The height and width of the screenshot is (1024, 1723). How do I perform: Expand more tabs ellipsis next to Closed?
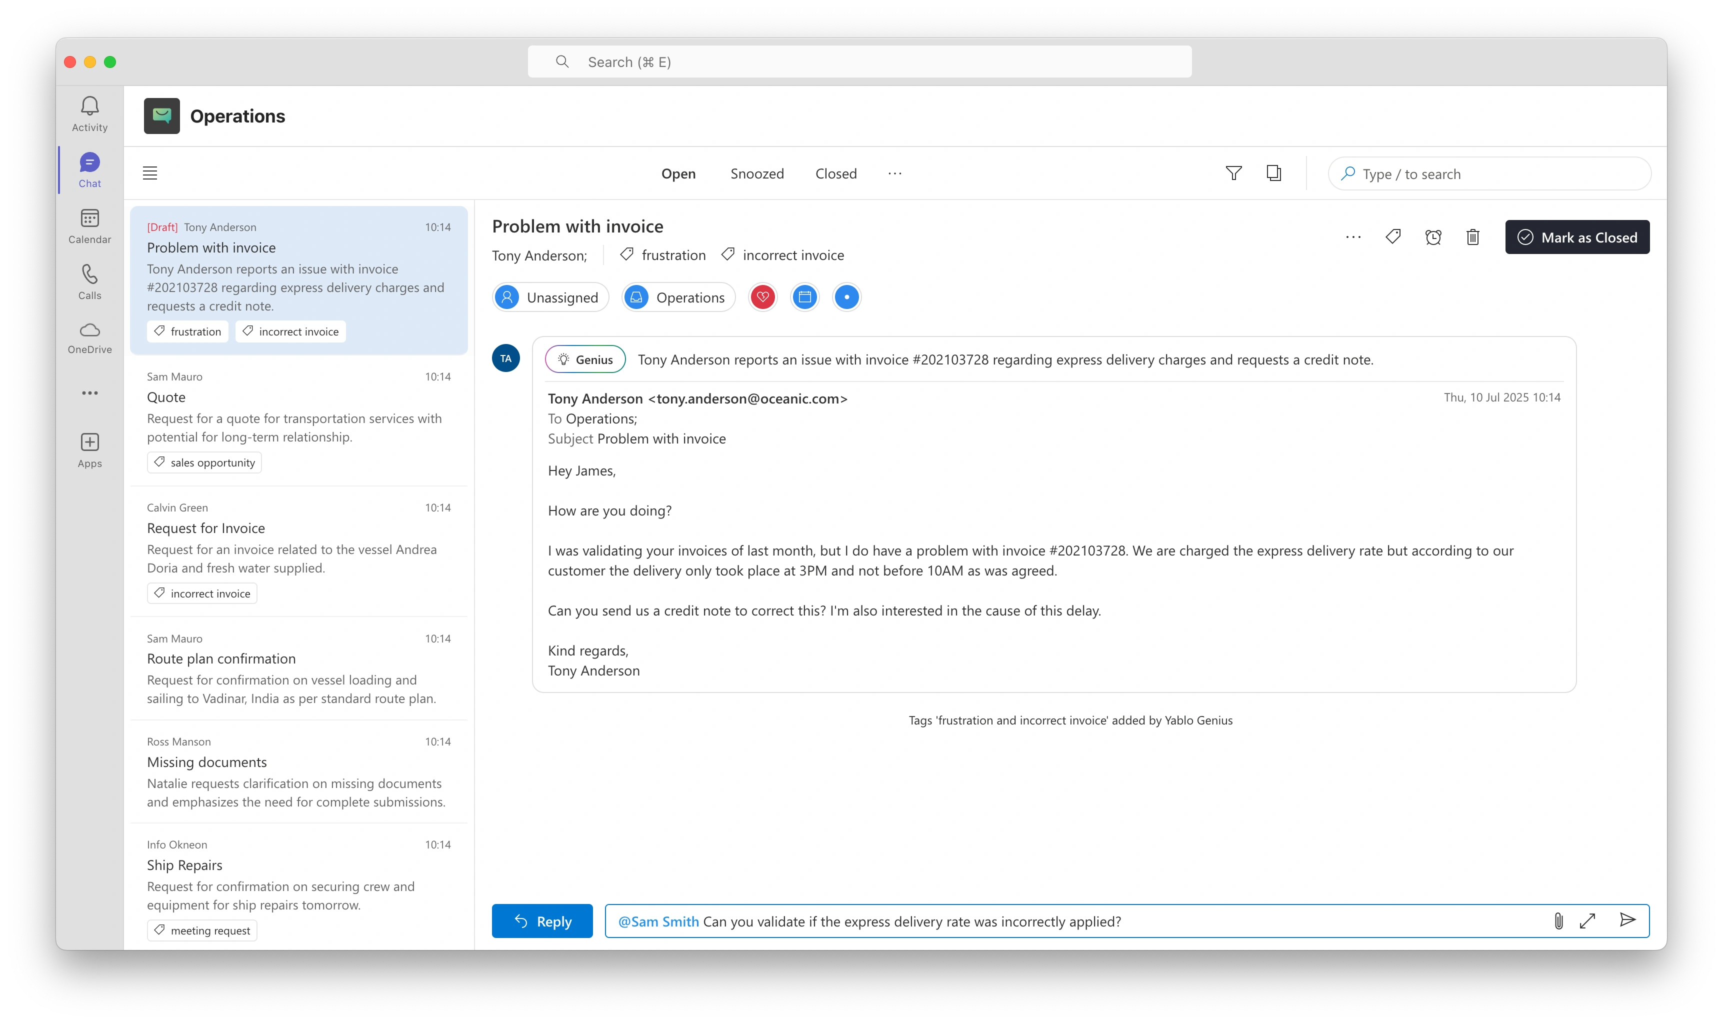click(x=894, y=173)
